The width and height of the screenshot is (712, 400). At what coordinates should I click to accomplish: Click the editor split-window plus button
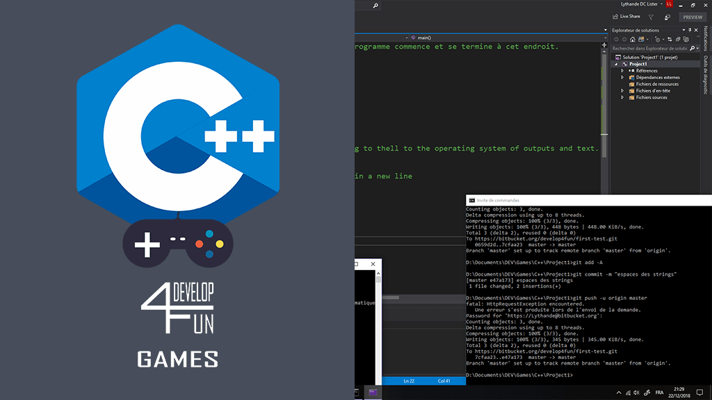[x=604, y=45]
